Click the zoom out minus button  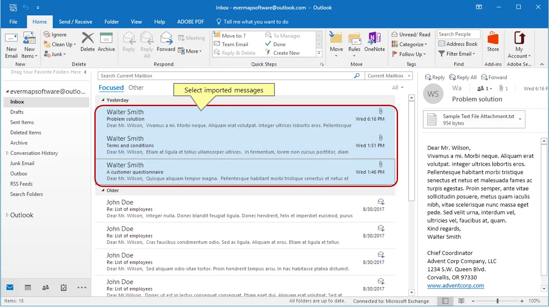(x=473, y=301)
